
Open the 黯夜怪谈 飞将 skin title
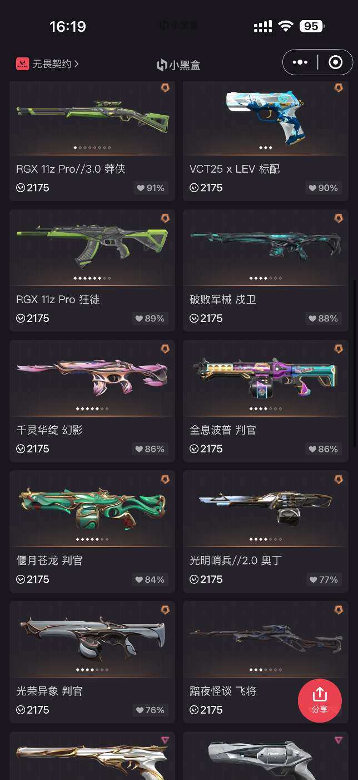tap(223, 691)
